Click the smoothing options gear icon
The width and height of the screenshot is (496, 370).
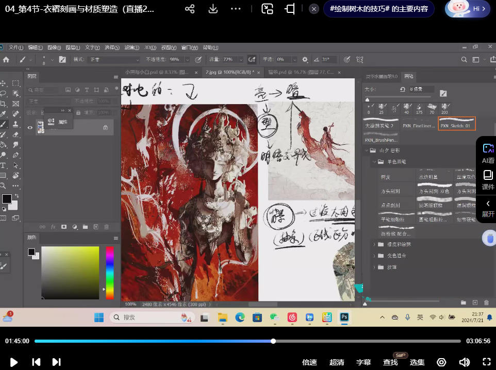click(x=305, y=59)
